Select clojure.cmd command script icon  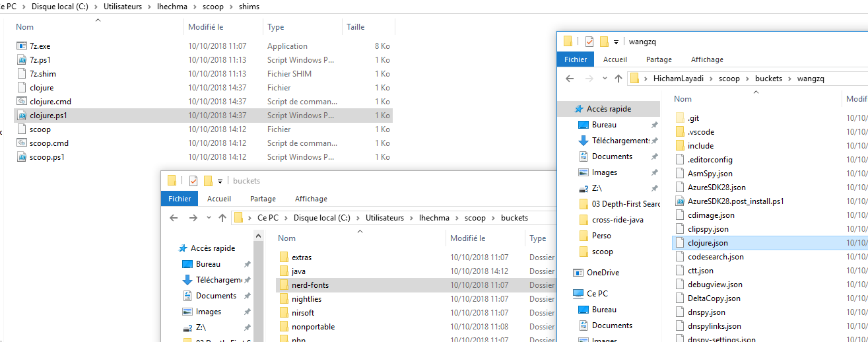(22, 102)
